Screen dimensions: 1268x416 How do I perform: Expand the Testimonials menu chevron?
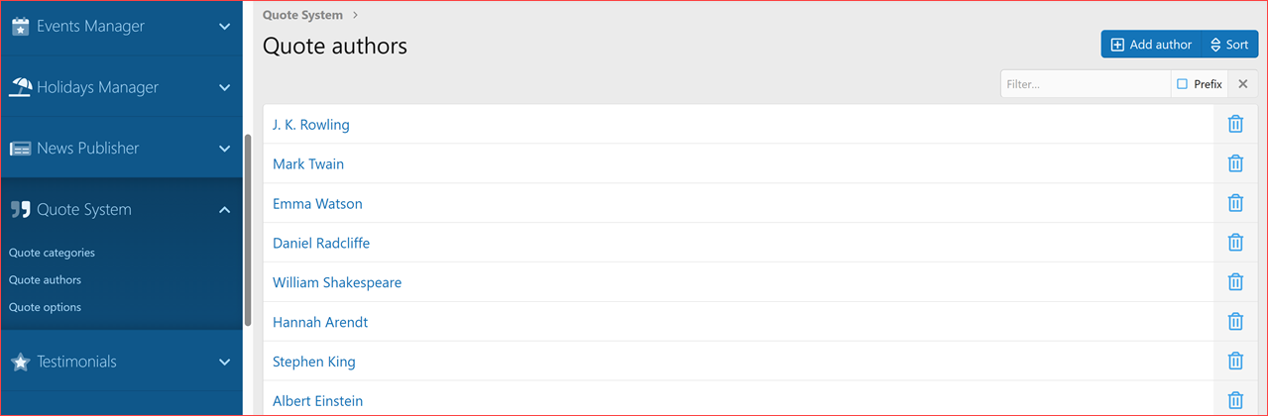[224, 362]
